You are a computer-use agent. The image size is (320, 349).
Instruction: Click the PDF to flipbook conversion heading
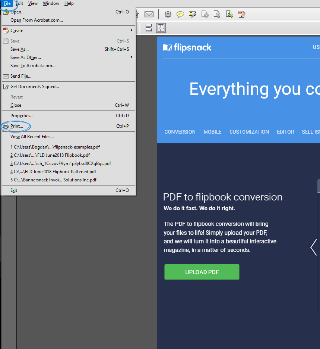(x=223, y=197)
